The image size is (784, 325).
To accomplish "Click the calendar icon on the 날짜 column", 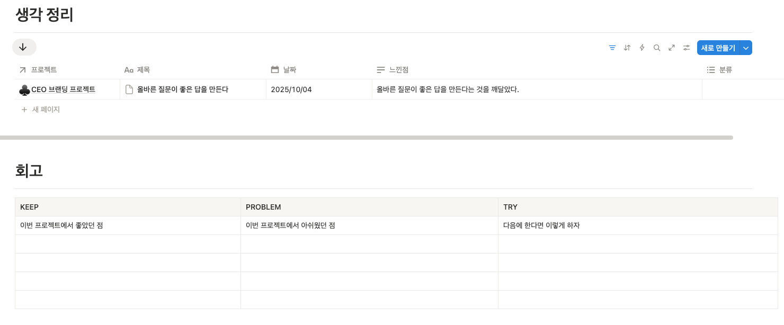I will pos(275,69).
